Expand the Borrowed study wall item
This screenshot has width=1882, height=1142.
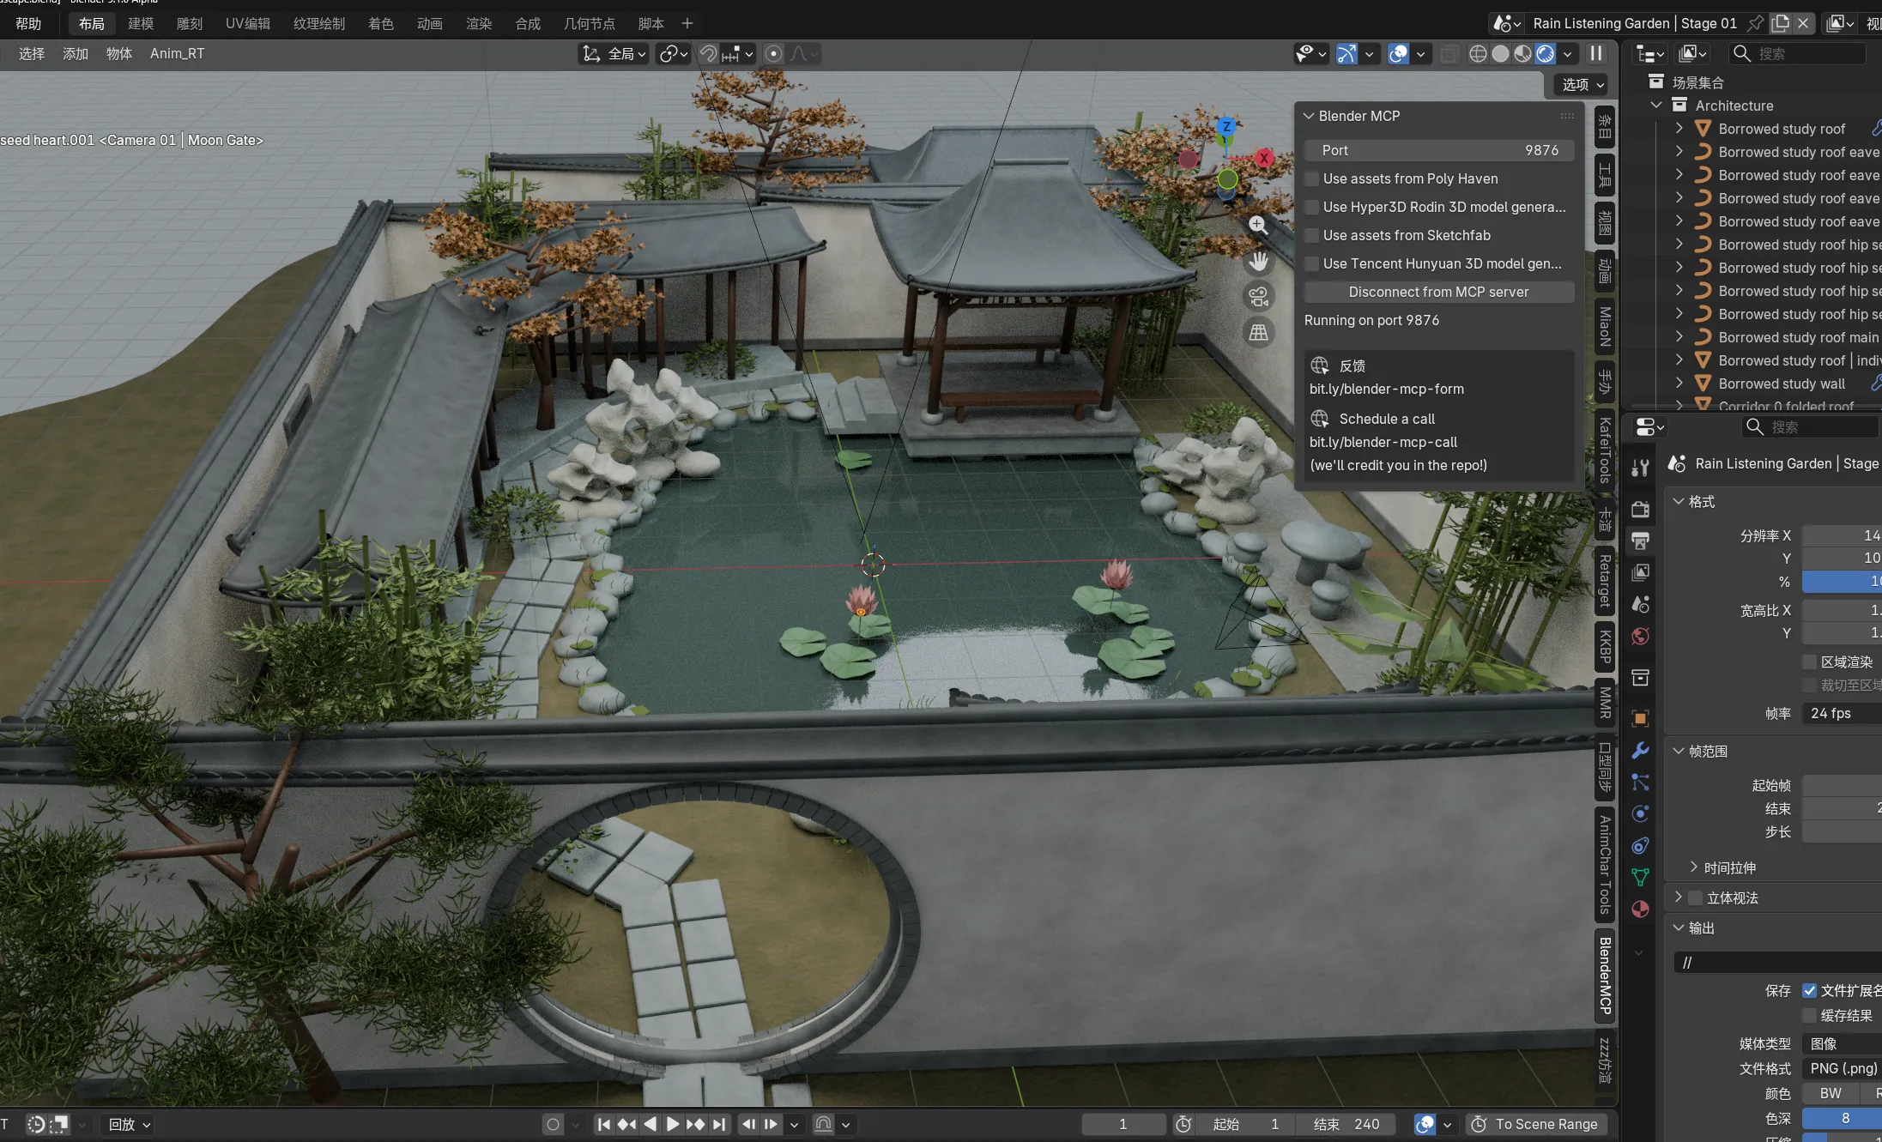(1679, 383)
